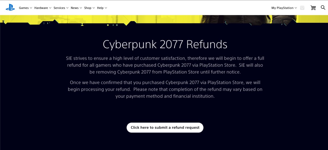This screenshot has height=150, width=328.
Task: Click the PlayStation logo
Action: coord(10,8)
